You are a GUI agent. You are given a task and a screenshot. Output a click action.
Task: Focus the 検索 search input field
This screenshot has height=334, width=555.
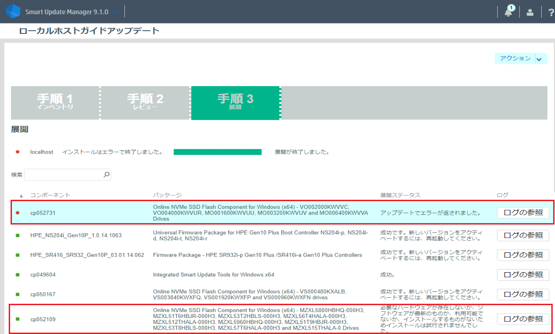tap(63, 175)
